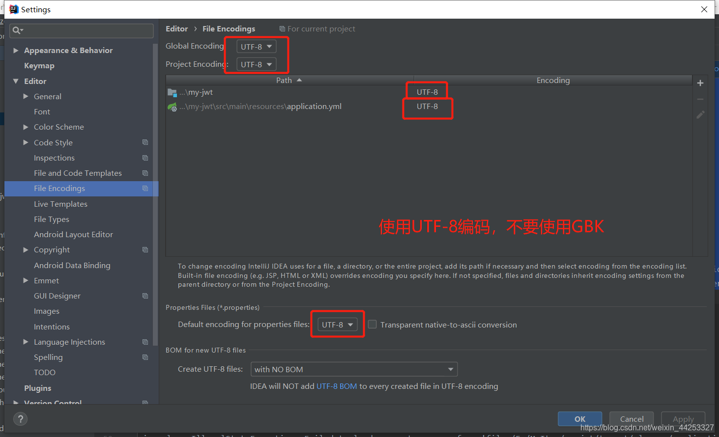Open the help question mark button
The image size is (719, 437).
[x=20, y=419]
